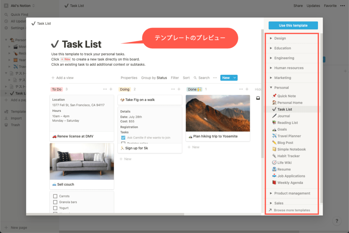Select the Journal template
349x233 pixels.
pos(283,116)
